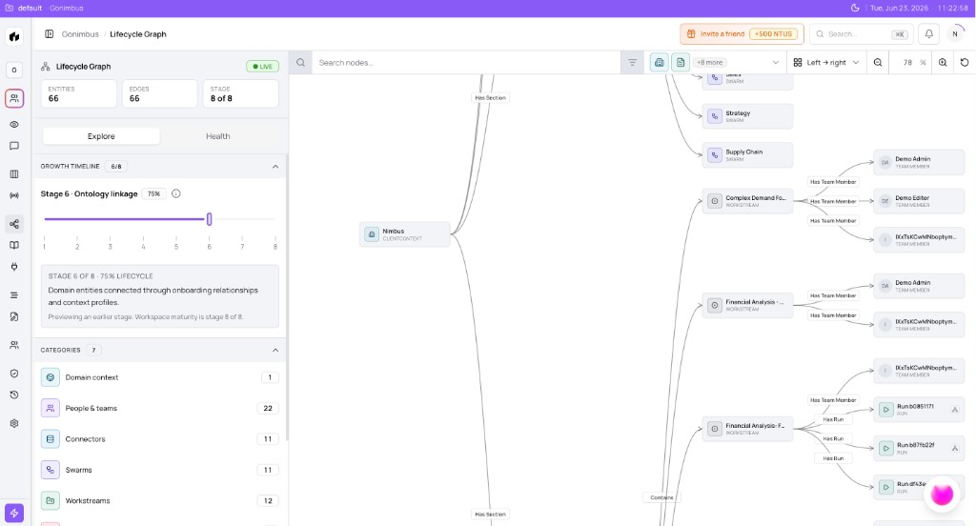Select the Workstreams category
Screen dimensions: 976x526
click(x=160, y=500)
